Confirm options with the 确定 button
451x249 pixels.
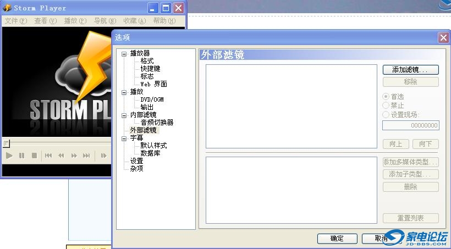[x=337, y=239]
